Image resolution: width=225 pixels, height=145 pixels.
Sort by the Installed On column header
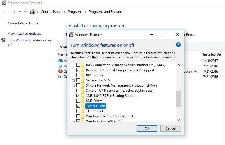[212, 54]
